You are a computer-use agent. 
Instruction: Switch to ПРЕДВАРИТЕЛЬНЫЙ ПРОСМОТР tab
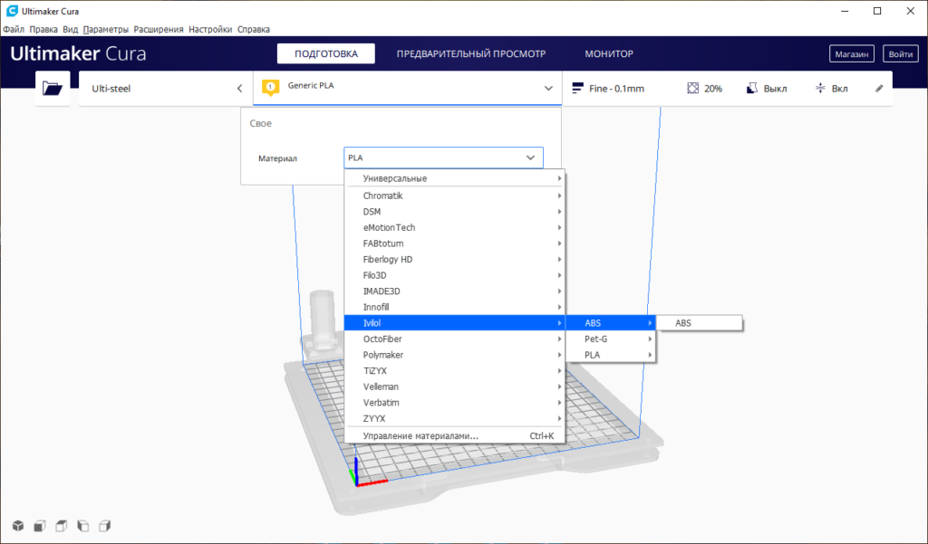[x=470, y=54]
